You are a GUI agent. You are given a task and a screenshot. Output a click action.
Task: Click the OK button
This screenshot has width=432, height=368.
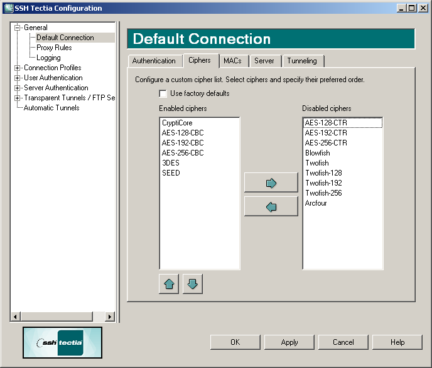[235, 342]
